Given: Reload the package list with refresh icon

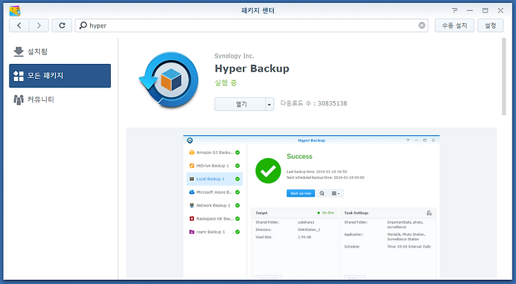Looking at the screenshot, I should click(x=62, y=25).
